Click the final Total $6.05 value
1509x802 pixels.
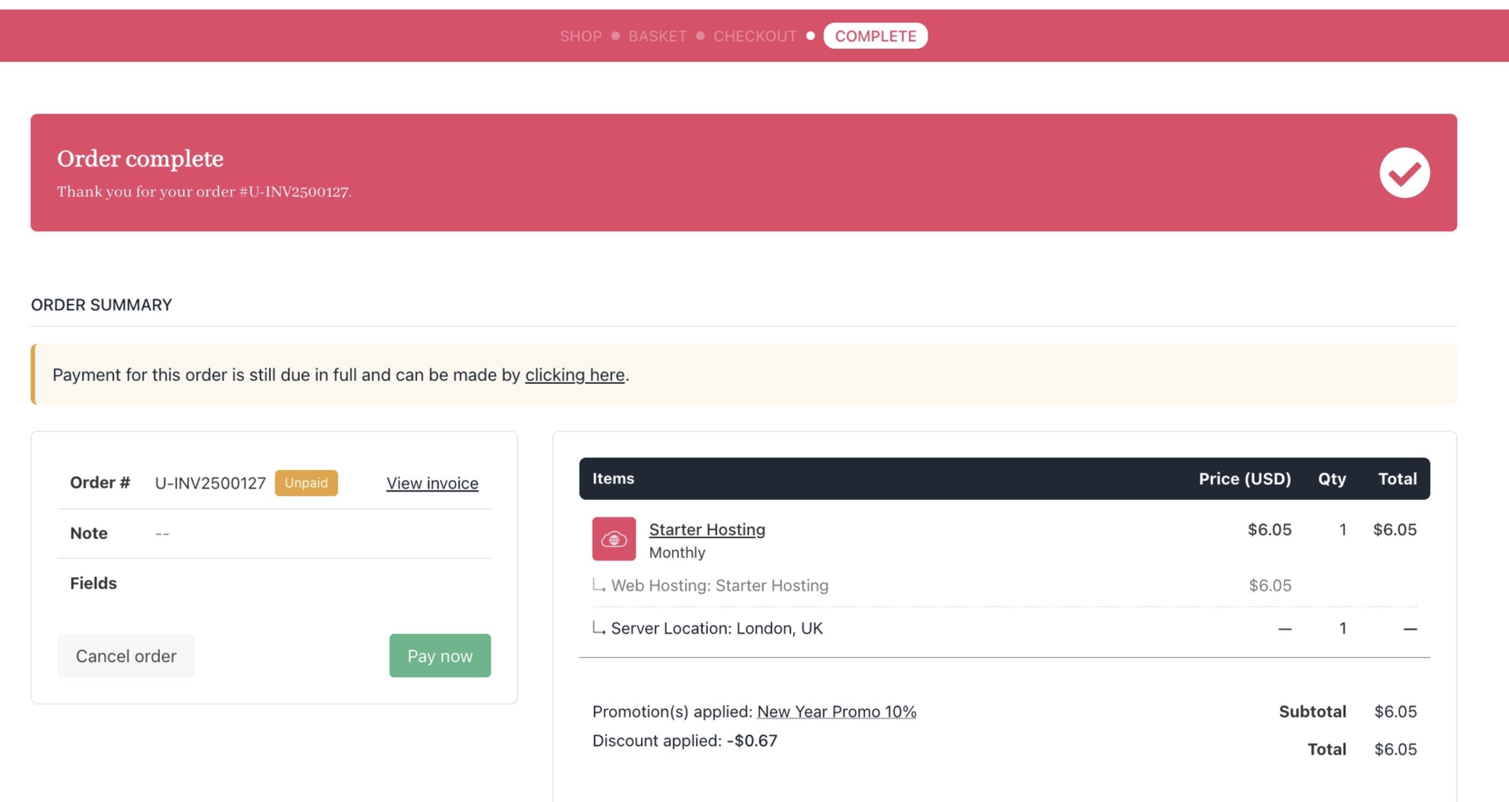(1396, 749)
